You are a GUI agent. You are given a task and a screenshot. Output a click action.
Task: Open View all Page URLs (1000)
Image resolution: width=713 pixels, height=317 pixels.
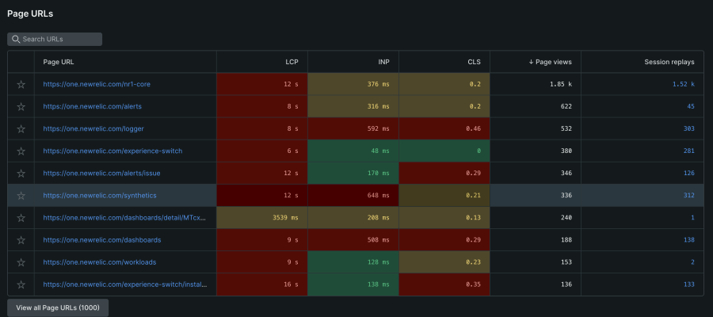click(58, 308)
